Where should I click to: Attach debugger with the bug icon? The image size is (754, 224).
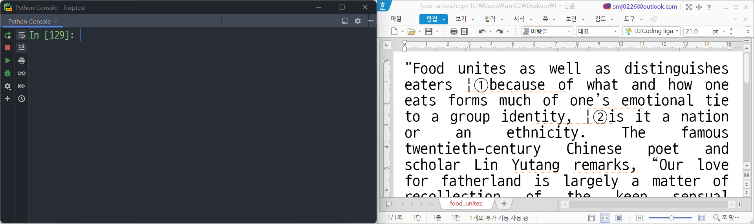(x=7, y=73)
